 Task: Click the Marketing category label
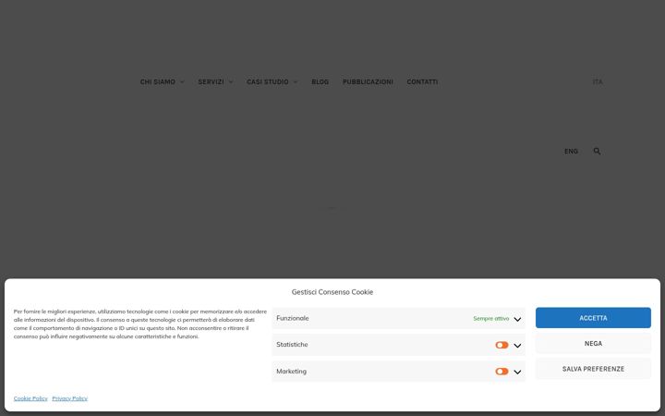pyautogui.click(x=291, y=372)
